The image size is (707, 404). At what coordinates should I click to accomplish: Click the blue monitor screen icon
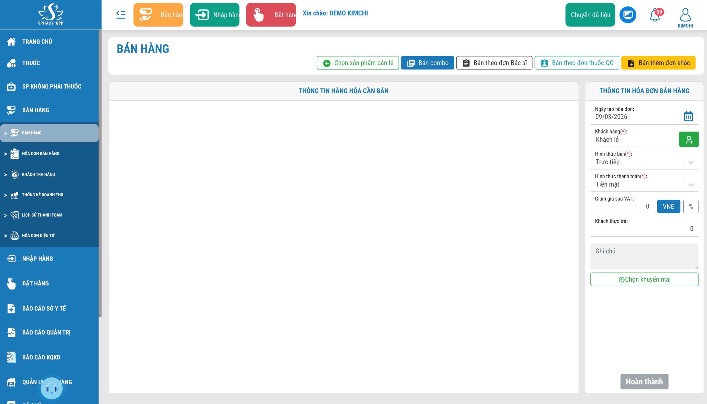click(628, 15)
